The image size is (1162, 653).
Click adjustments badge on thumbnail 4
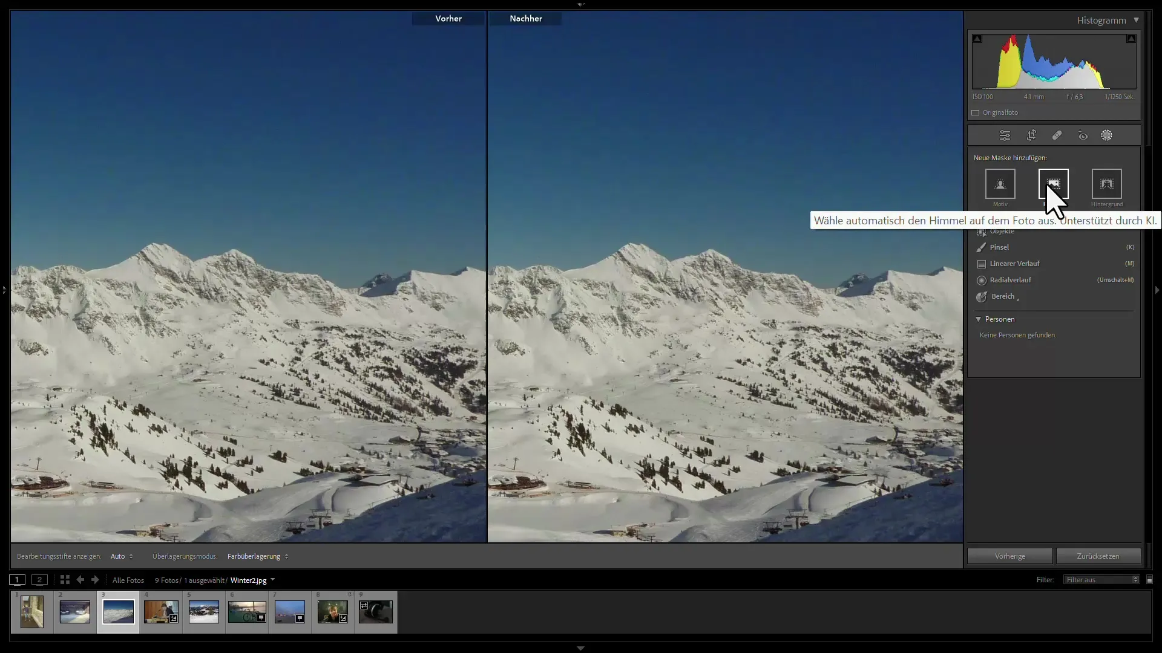[x=174, y=619]
